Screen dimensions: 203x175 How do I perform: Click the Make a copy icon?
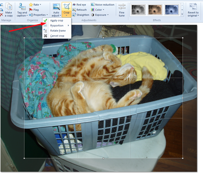click(9, 7)
